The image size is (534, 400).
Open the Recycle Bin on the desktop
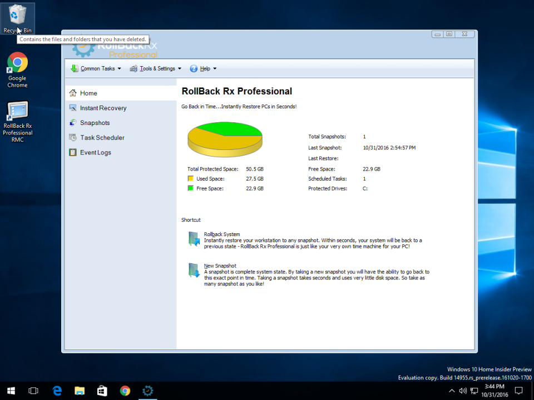tap(17, 14)
